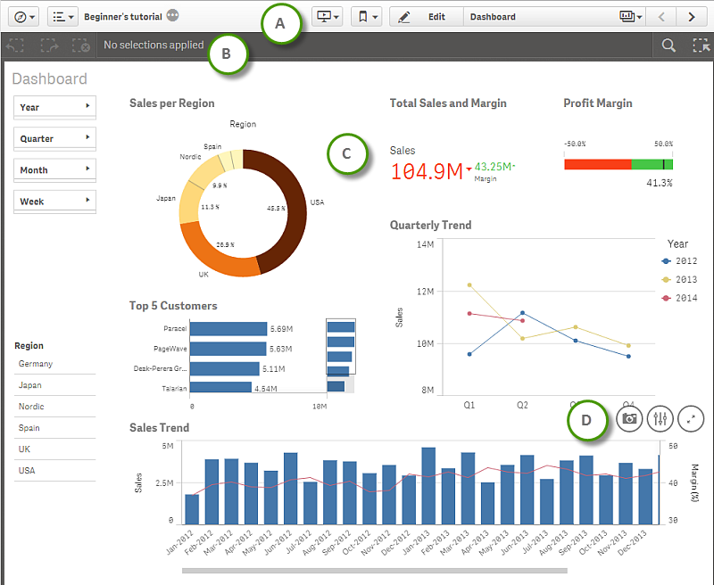
Task: Go to the next sheet
Action: [x=691, y=17]
